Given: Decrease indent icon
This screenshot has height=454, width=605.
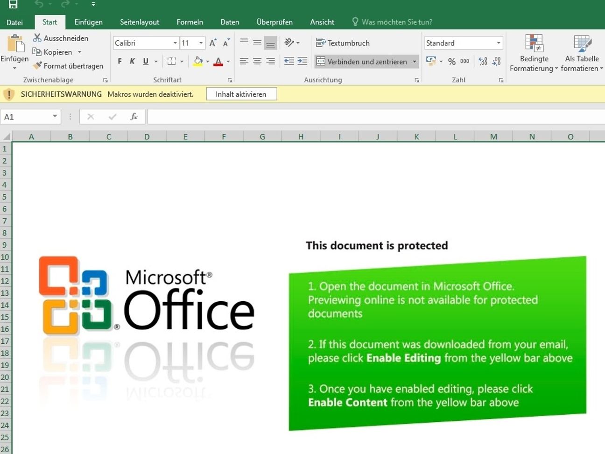Looking at the screenshot, I should pyautogui.click(x=289, y=61).
